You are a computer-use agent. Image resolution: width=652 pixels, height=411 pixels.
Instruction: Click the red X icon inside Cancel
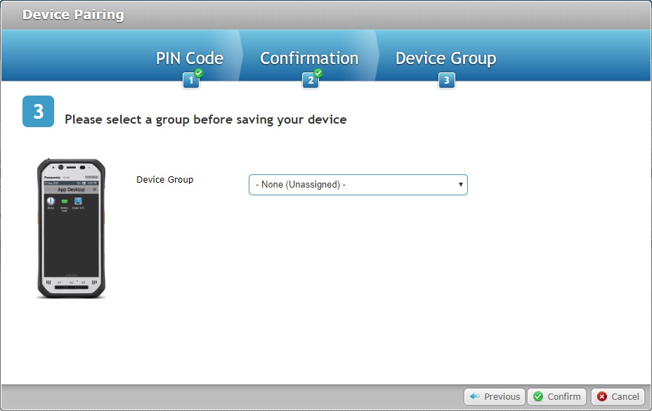point(604,396)
